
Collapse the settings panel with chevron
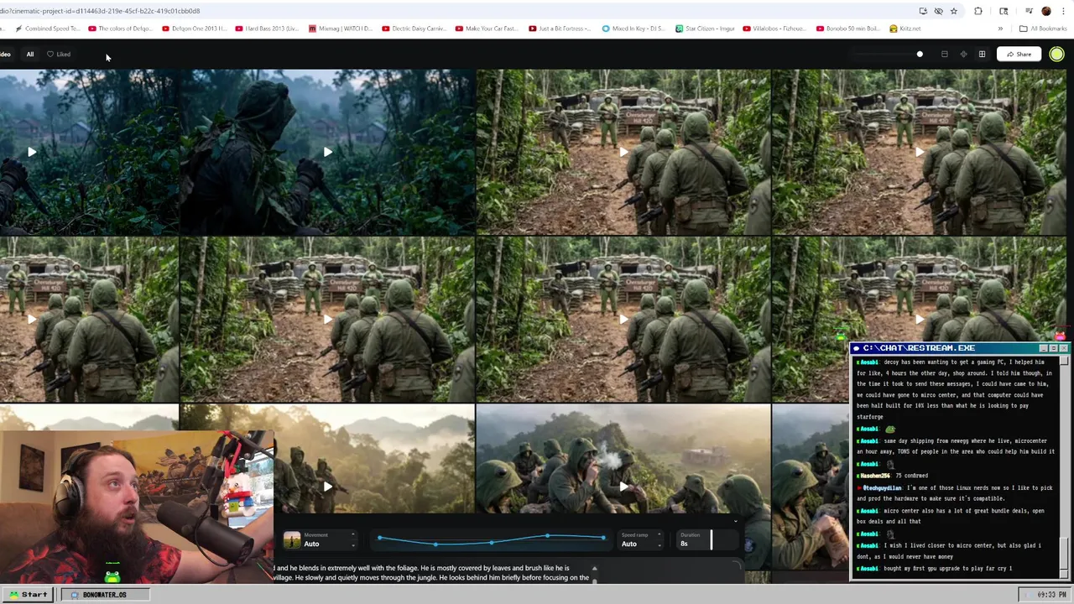pos(736,521)
